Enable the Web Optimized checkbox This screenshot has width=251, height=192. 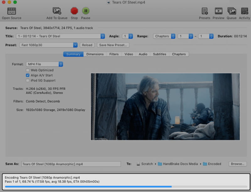[28, 70]
